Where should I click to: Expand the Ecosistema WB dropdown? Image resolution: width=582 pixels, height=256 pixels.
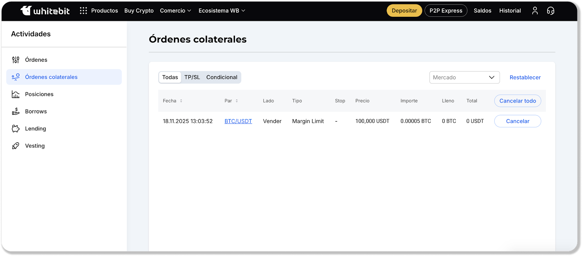pyautogui.click(x=222, y=11)
